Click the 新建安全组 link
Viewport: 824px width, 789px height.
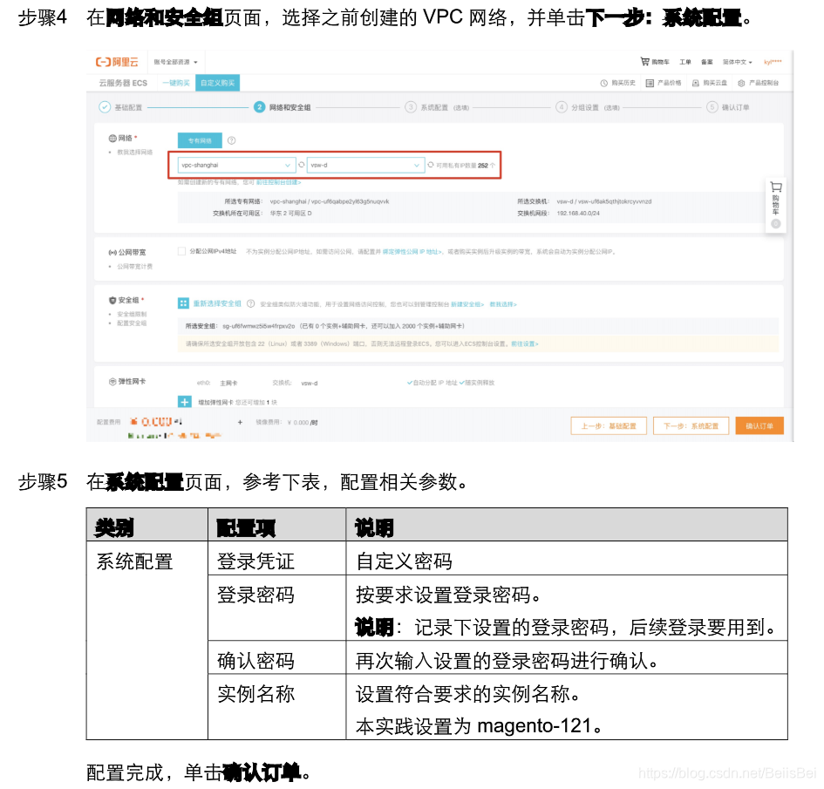click(467, 304)
